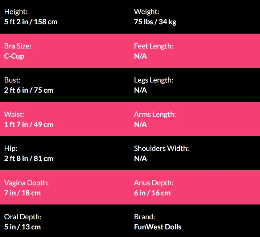Click the Brand label
260x237 pixels.
tap(144, 217)
